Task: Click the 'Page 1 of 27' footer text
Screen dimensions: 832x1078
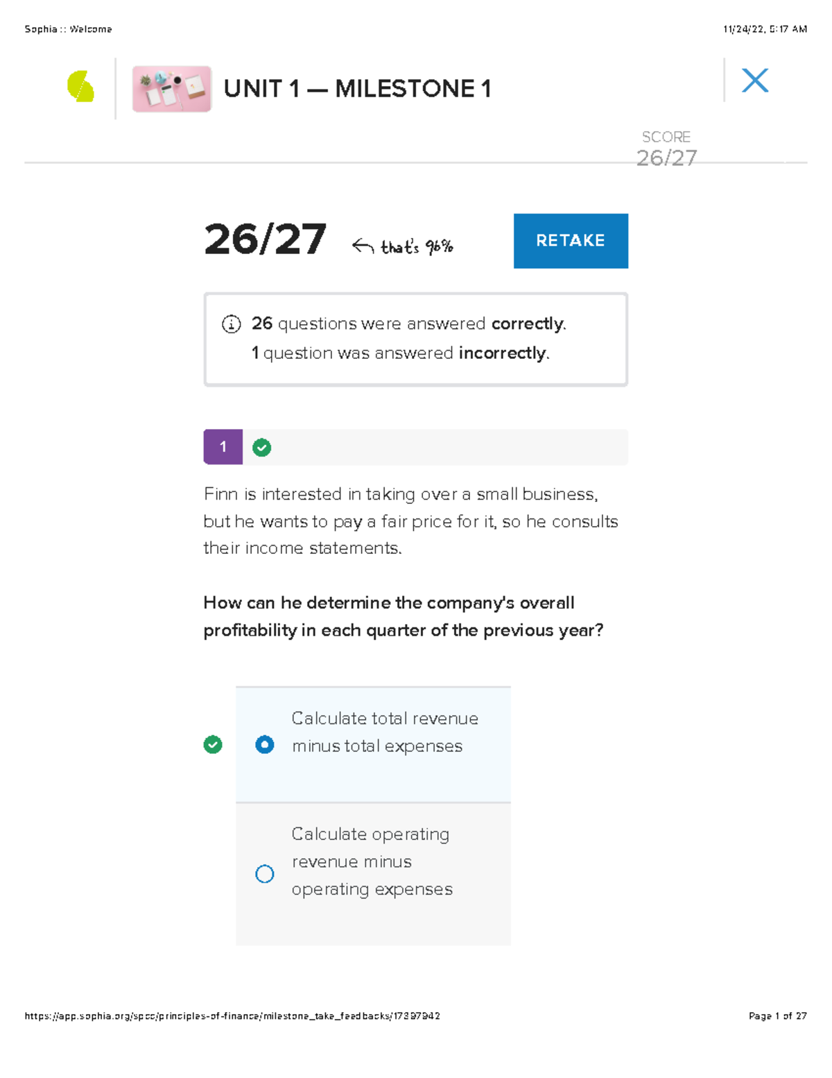Action: coord(777,1016)
